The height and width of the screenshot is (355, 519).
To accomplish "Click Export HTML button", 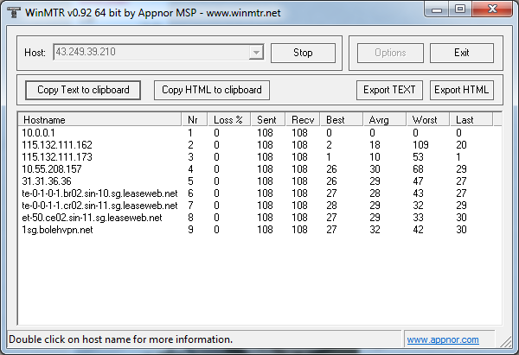I will coord(461,90).
